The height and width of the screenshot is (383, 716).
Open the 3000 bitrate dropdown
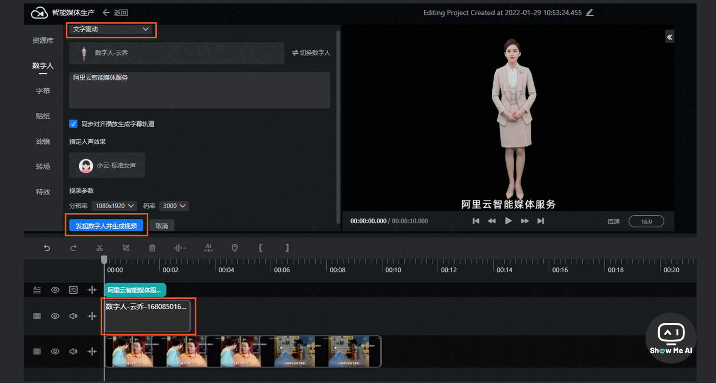pos(174,206)
